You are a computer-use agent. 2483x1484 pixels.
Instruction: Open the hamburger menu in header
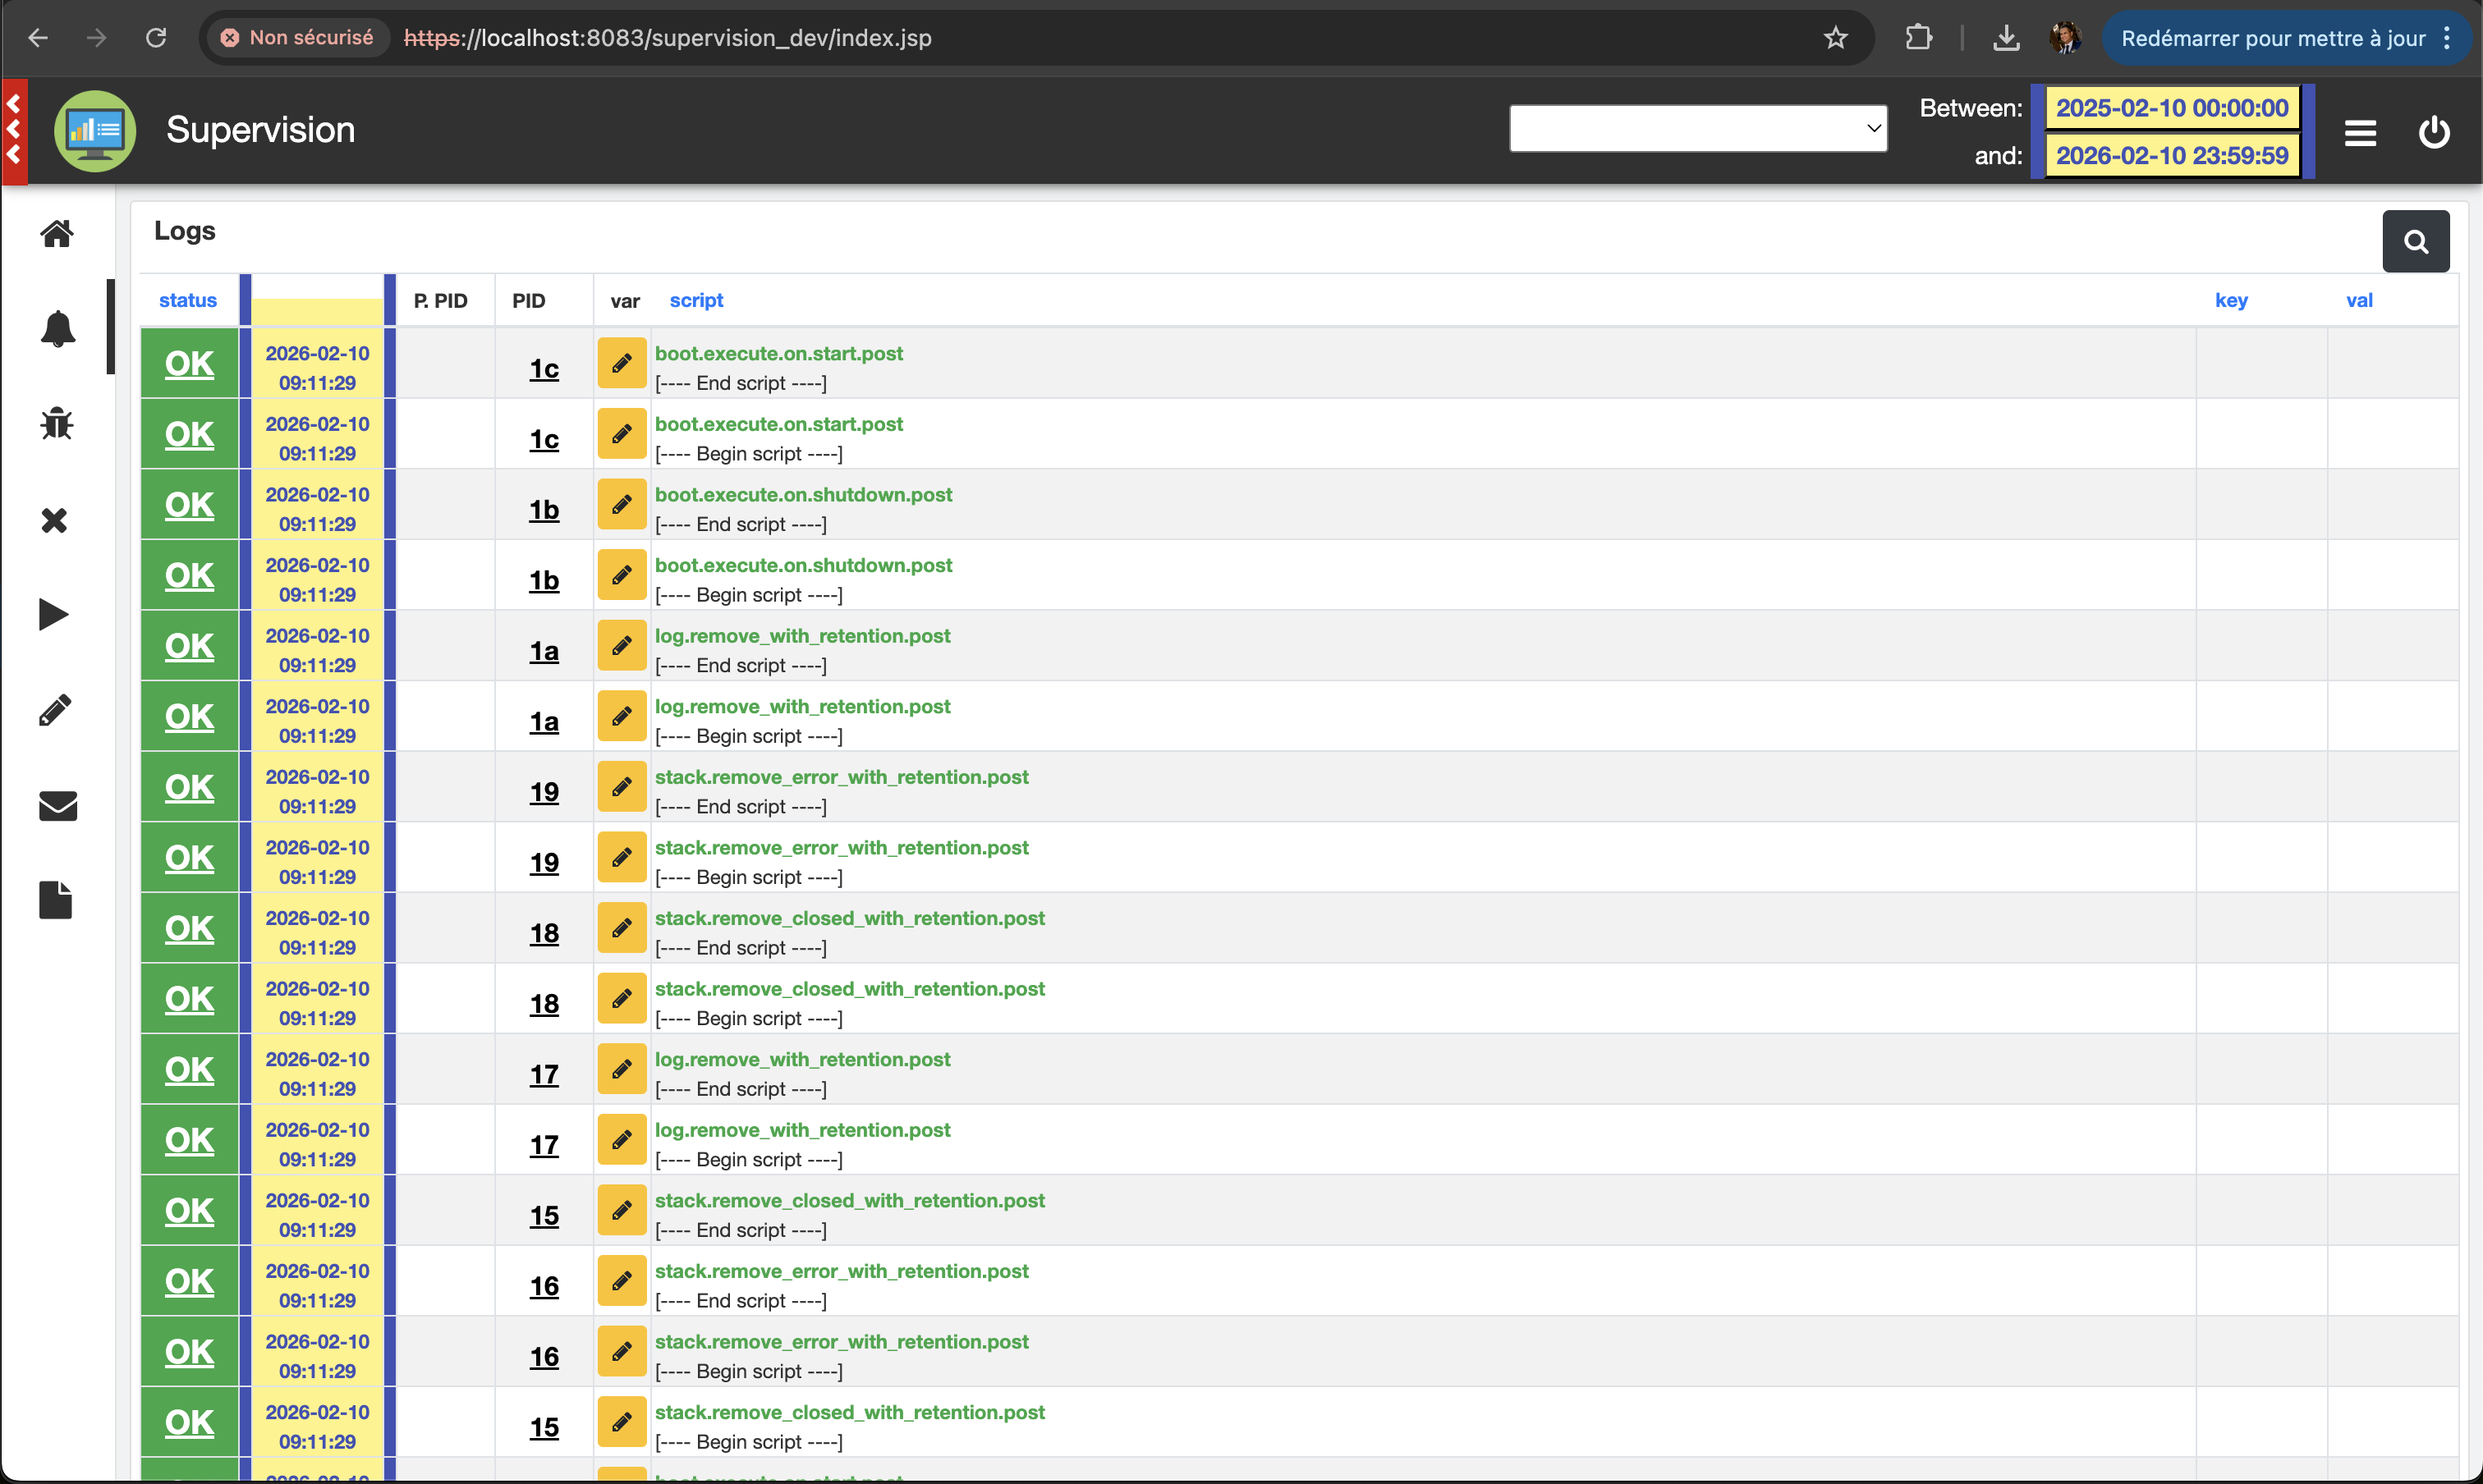(x=2360, y=132)
